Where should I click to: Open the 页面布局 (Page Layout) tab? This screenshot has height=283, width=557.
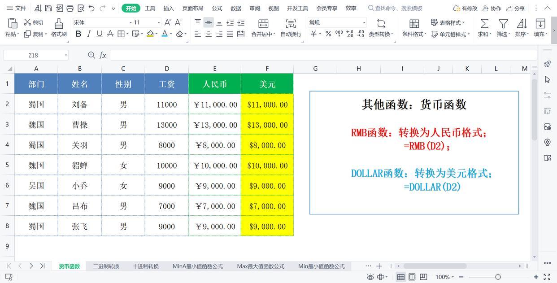pyautogui.click(x=193, y=8)
